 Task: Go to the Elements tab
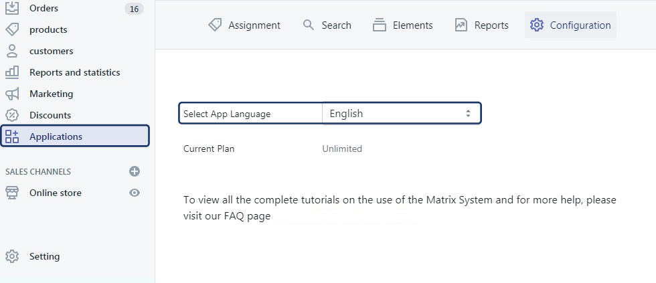point(402,25)
